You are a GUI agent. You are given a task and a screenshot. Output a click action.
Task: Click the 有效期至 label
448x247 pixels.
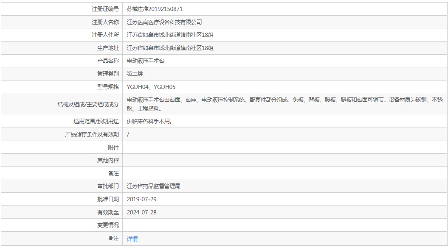[108, 212]
